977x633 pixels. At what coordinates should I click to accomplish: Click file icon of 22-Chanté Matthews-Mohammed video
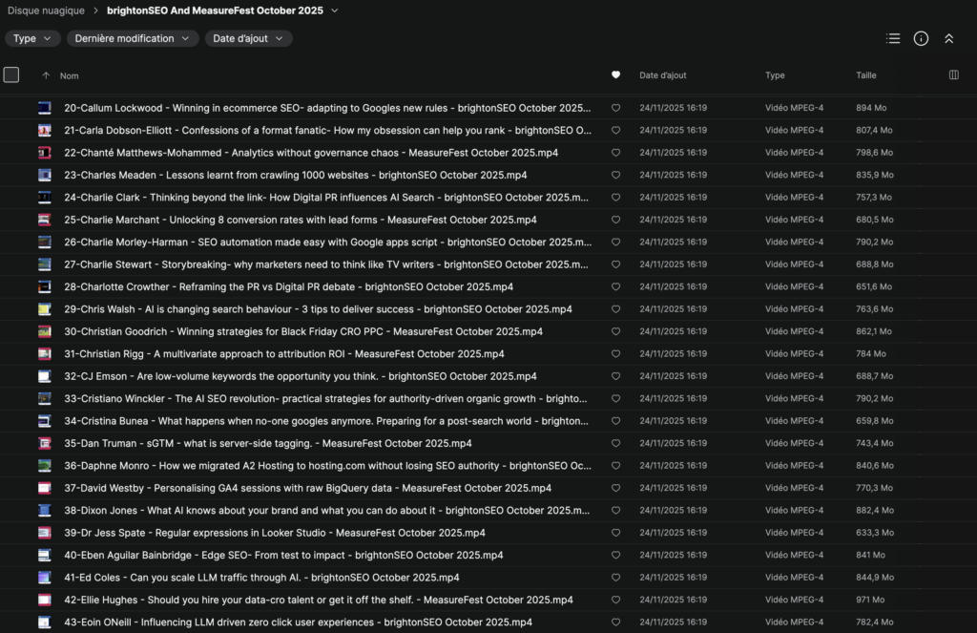[44, 153]
